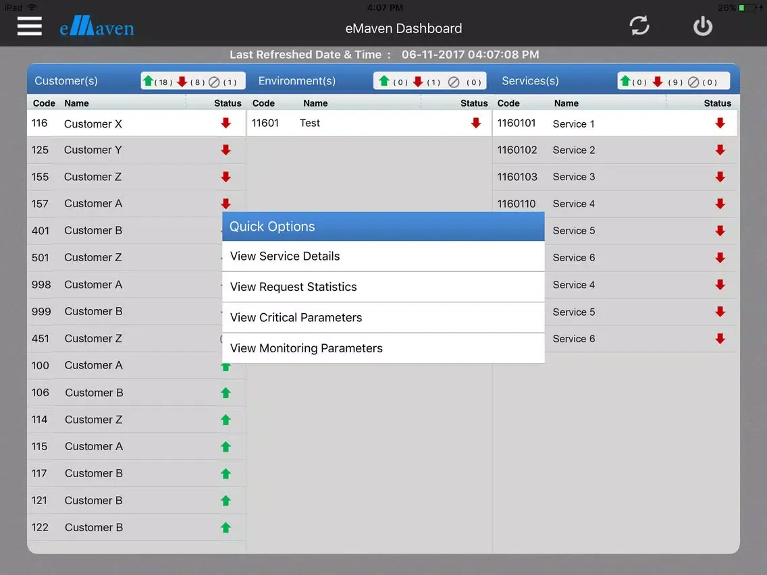The width and height of the screenshot is (767, 575).
Task: Refresh the dashboard data
Action: click(x=639, y=26)
